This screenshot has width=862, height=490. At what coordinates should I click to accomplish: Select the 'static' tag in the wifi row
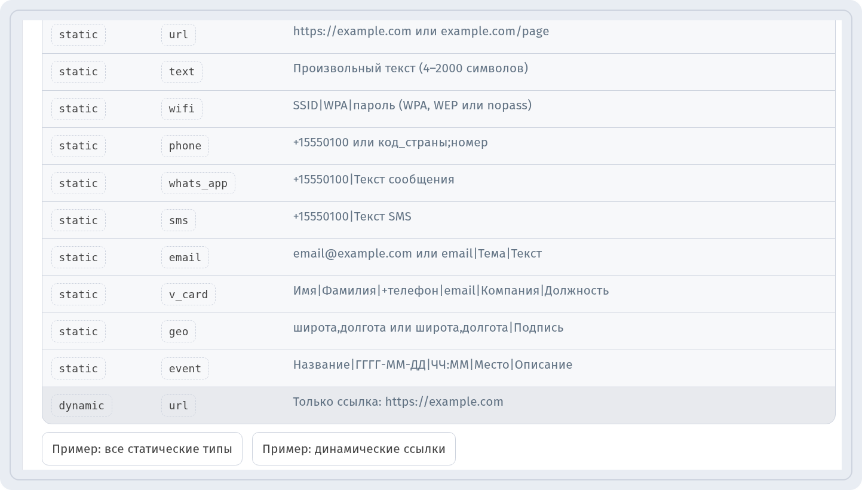[x=78, y=109]
